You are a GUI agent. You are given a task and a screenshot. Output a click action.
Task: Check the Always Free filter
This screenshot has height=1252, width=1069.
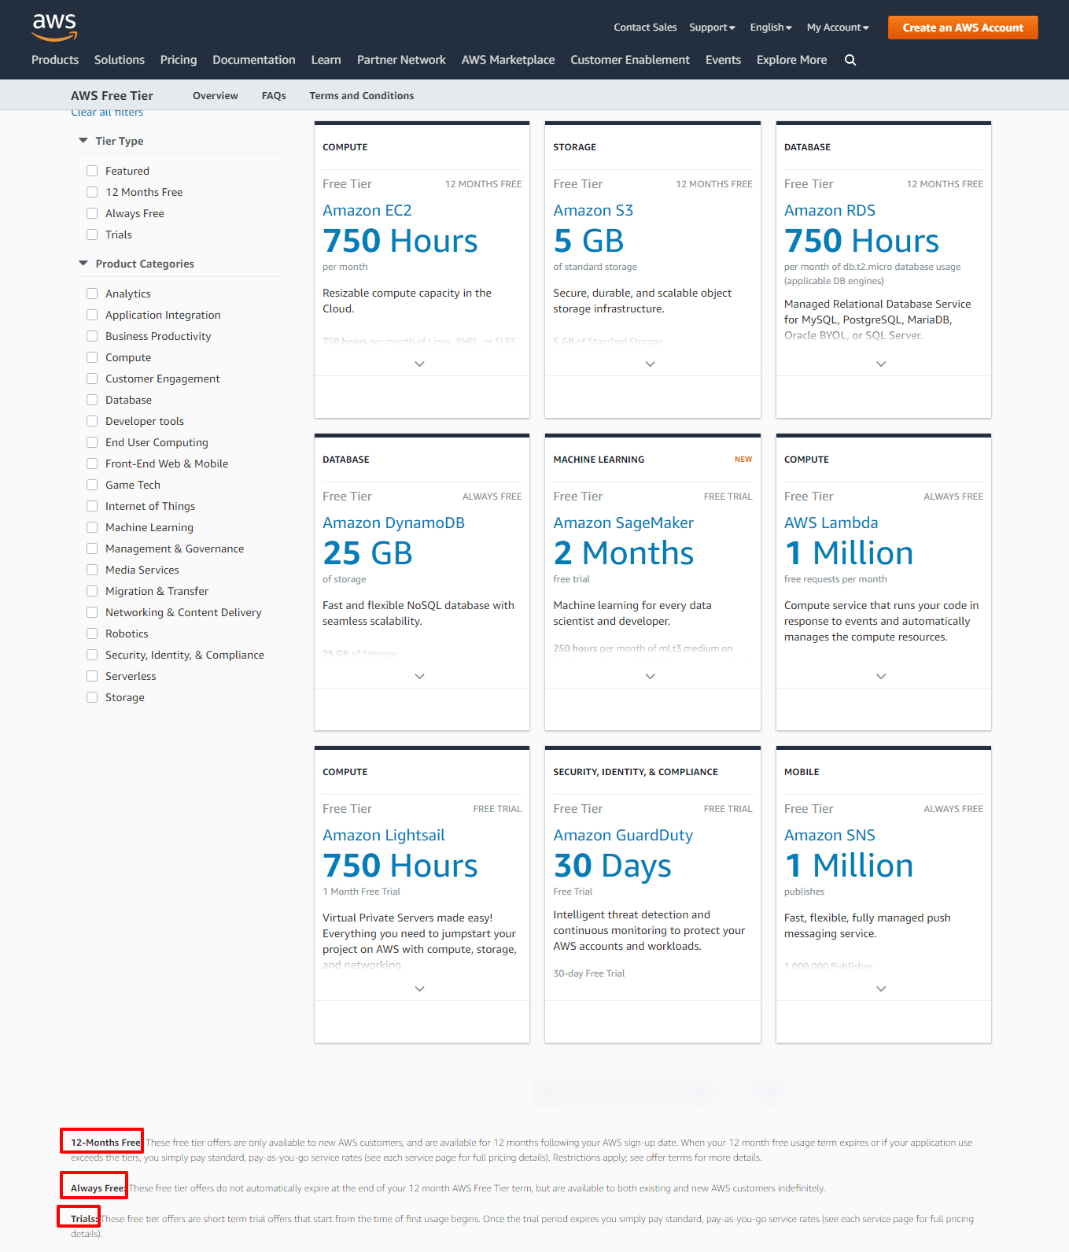[92, 213]
